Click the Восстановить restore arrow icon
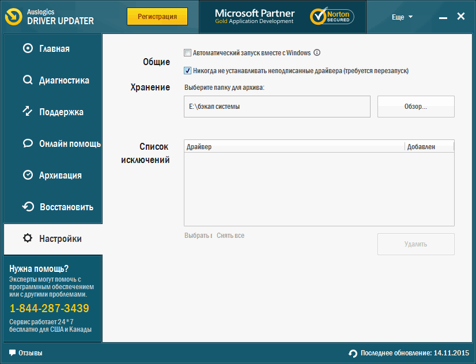The image size is (476, 364). pyautogui.click(x=27, y=207)
